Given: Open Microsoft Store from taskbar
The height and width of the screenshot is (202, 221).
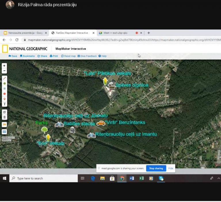Looking at the screenshot, I should tap(112, 178).
